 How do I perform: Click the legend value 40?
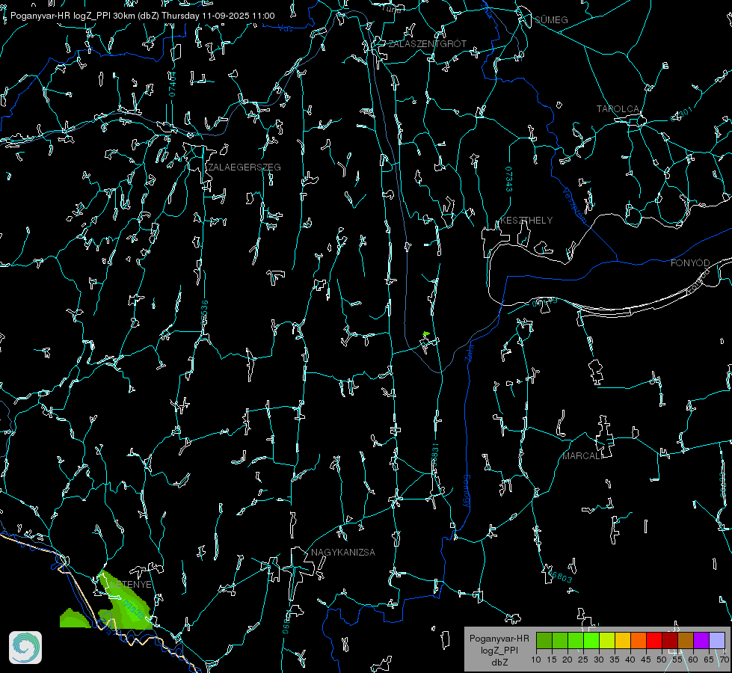(x=630, y=660)
